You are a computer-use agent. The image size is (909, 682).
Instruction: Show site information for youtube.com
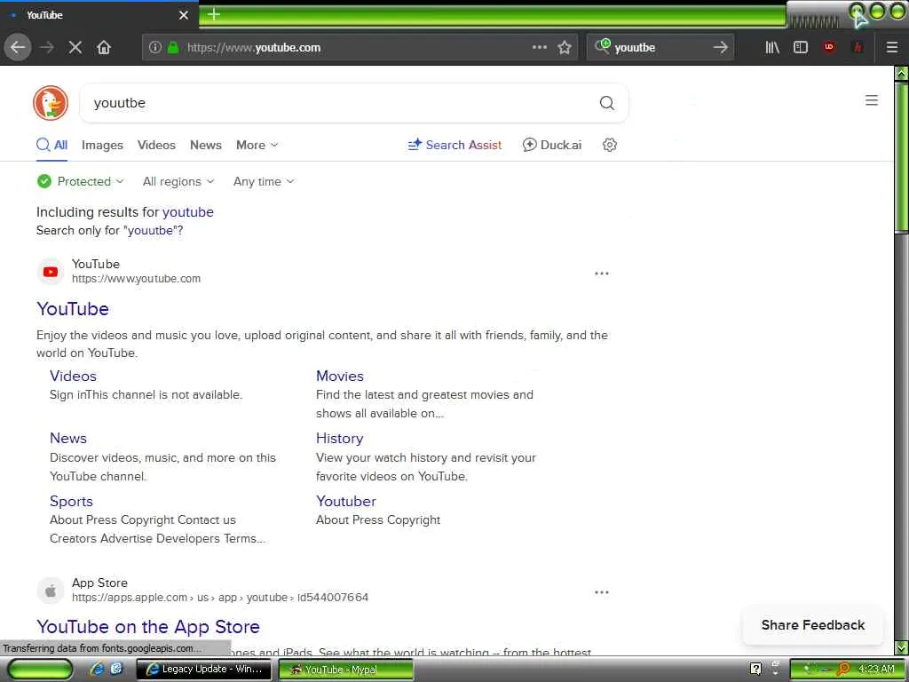click(x=154, y=48)
